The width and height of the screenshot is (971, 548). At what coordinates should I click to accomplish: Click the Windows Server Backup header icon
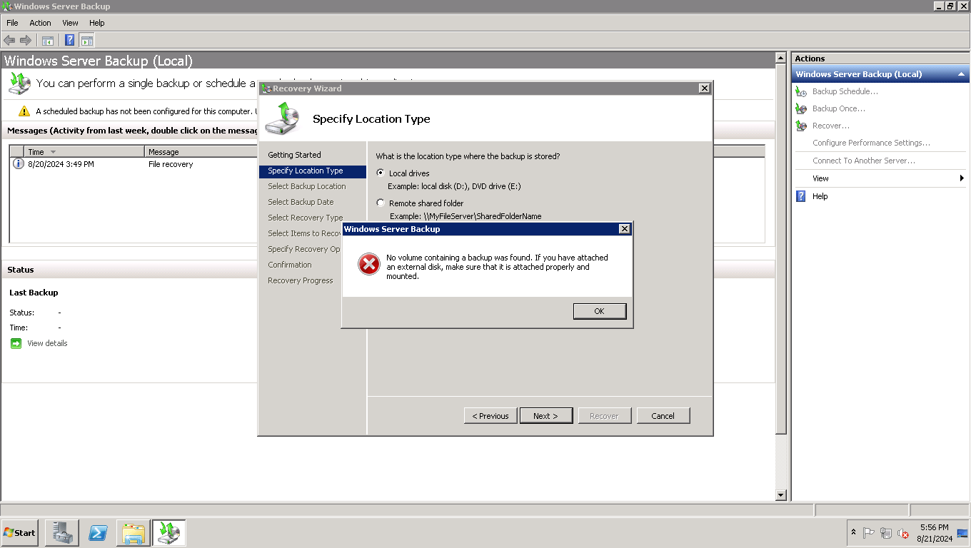[19, 83]
